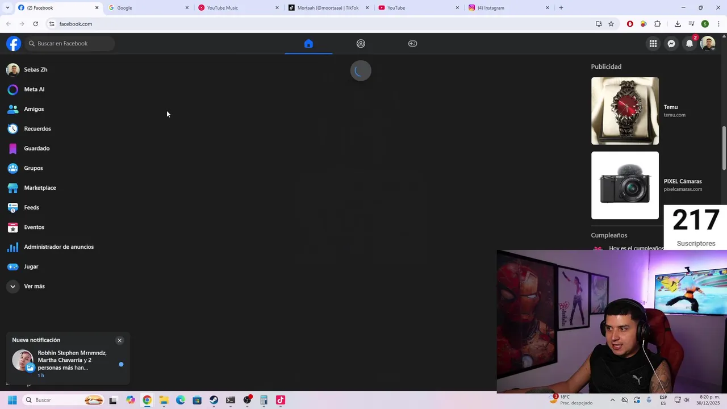This screenshot has width=727, height=409.
Task: Switch to the YouTube browser tab
Action: [x=419, y=8]
